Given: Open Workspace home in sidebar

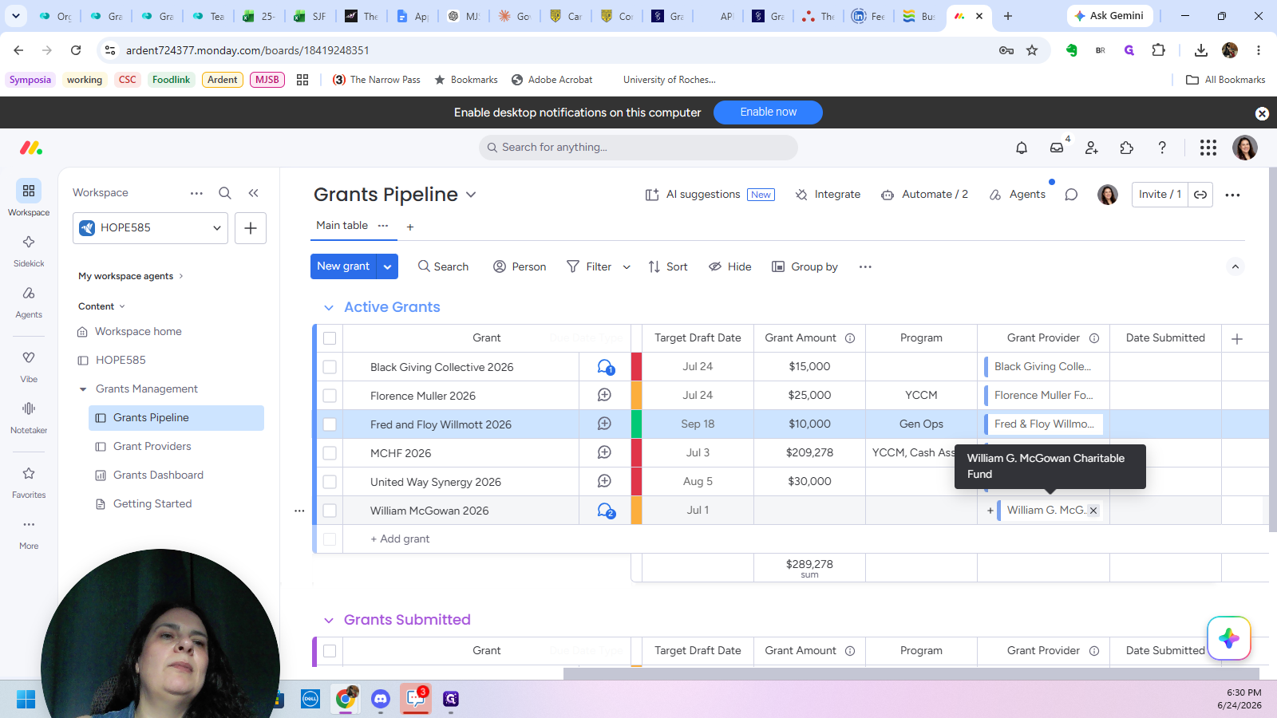Looking at the screenshot, I should click(138, 332).
